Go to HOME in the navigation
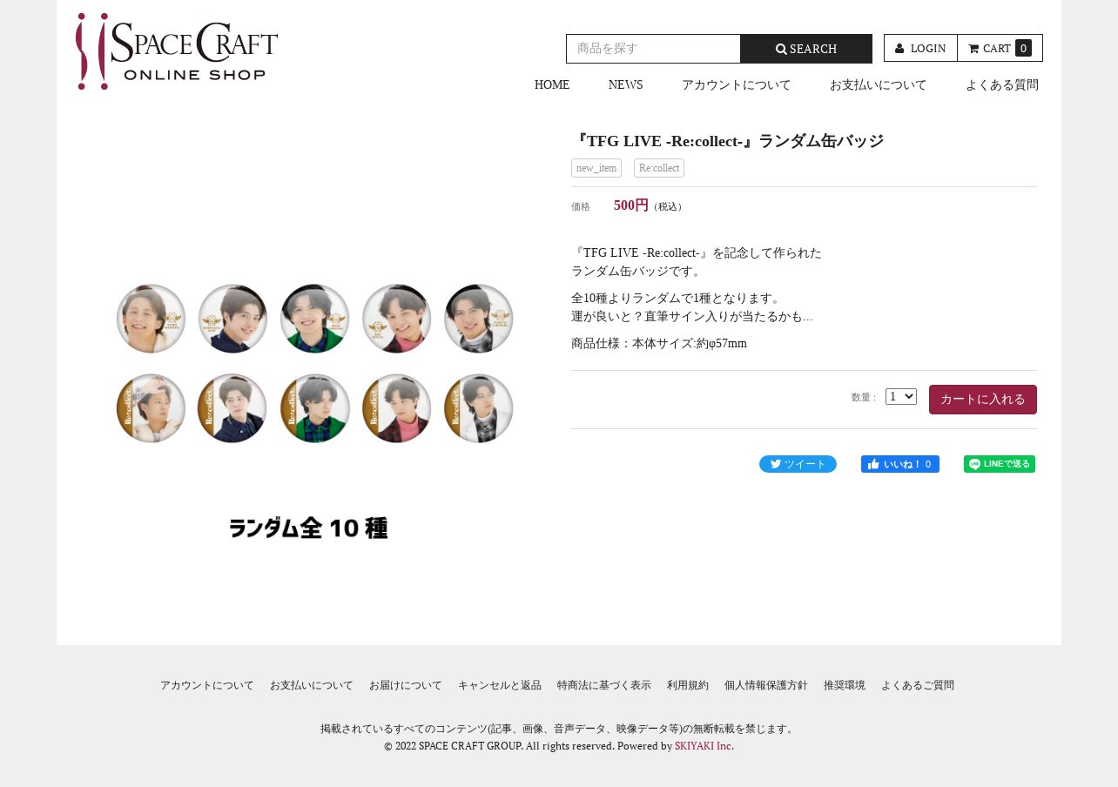The image size is (1118, 787). pos(552,84)
